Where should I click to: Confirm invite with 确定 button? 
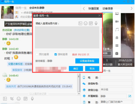point(76,68)
